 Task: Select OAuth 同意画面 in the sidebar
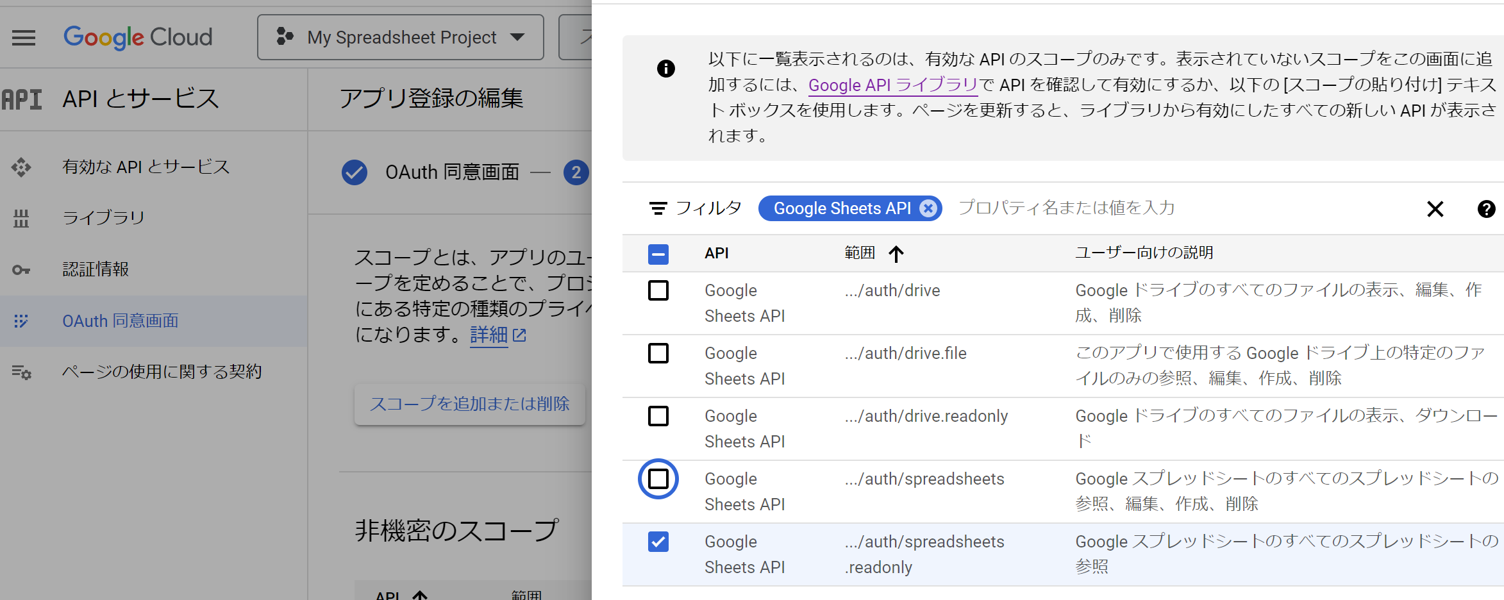[x=119, y=321]
